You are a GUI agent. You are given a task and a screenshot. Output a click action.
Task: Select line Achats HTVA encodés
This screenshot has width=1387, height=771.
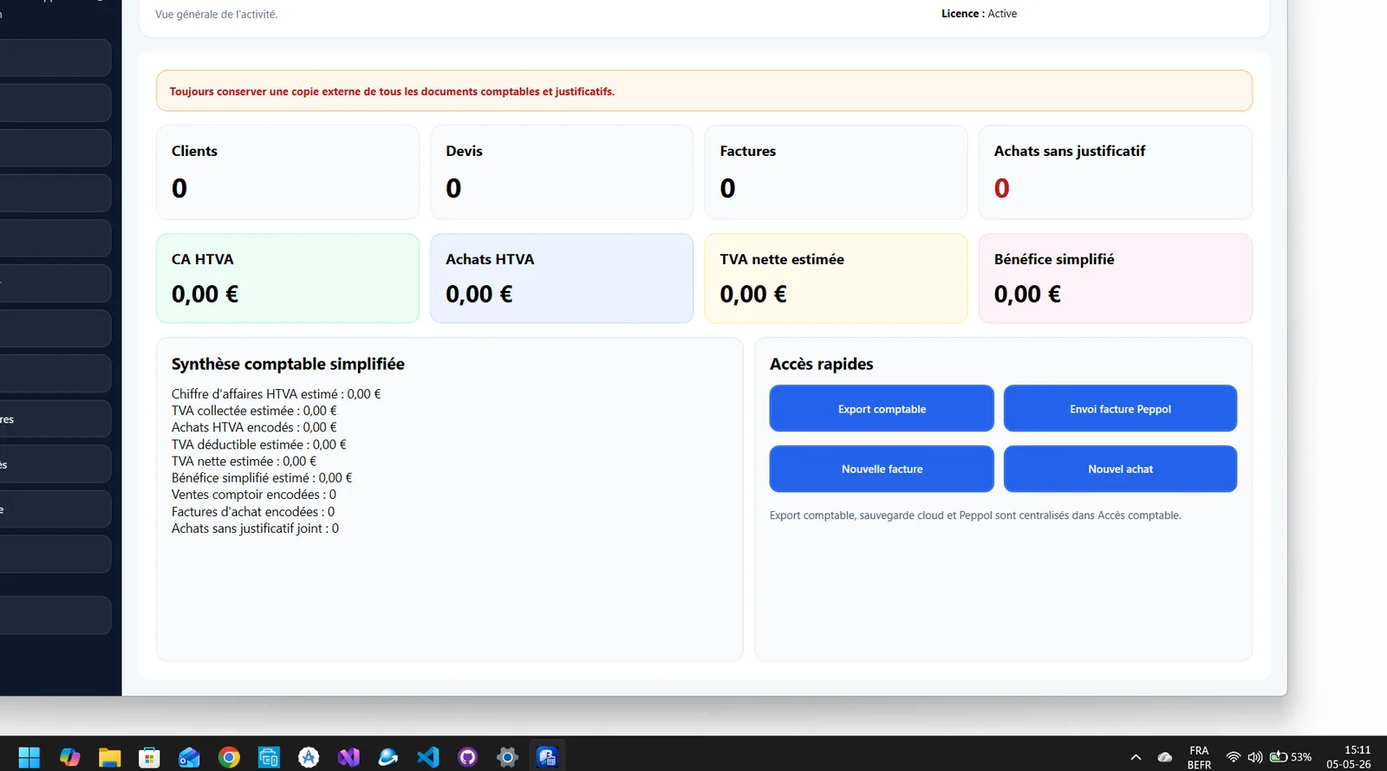coord(254,427)
